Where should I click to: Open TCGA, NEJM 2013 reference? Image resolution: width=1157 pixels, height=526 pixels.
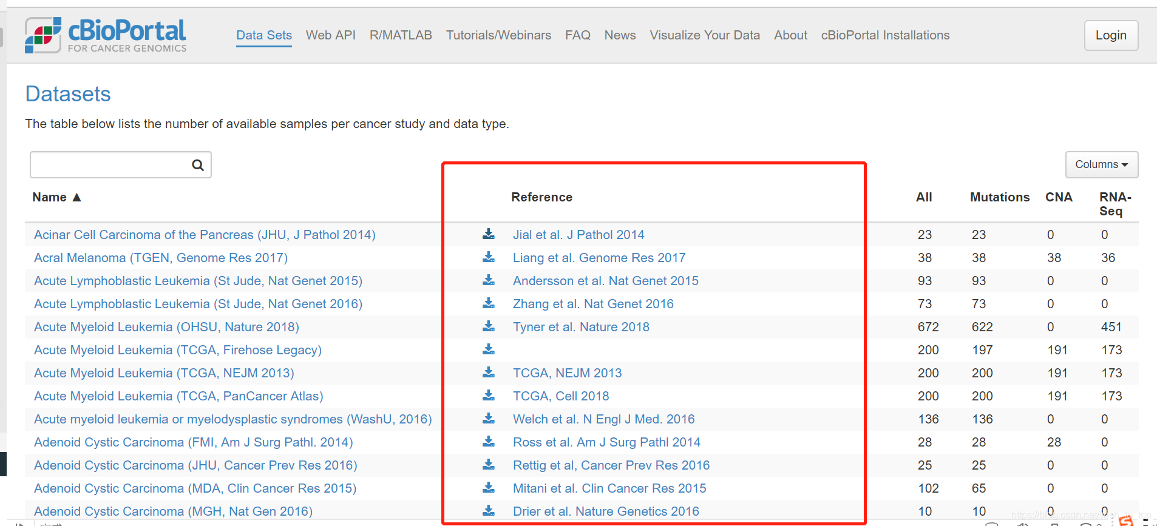point(567,373)
